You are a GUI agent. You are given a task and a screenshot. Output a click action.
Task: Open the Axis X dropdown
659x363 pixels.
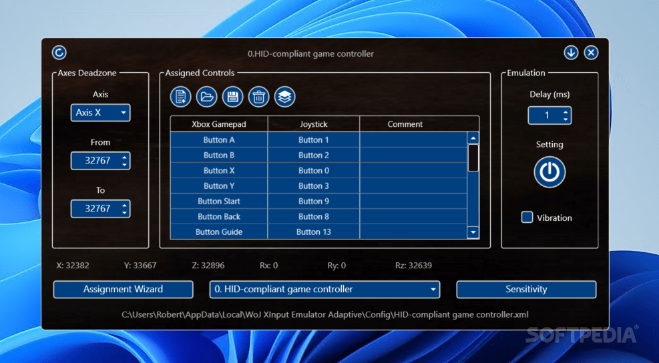[100, 113]
